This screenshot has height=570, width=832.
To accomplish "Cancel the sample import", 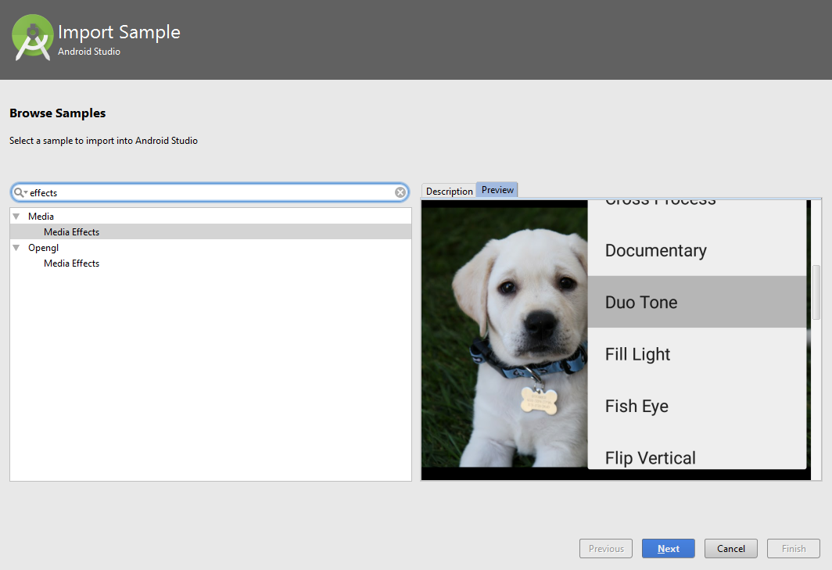I will (730, 548).
